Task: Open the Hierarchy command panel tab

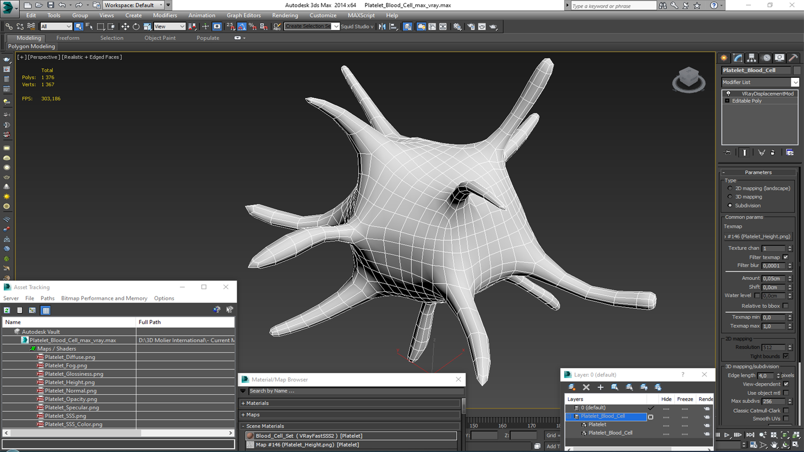Action: click(x=752, y=58)
